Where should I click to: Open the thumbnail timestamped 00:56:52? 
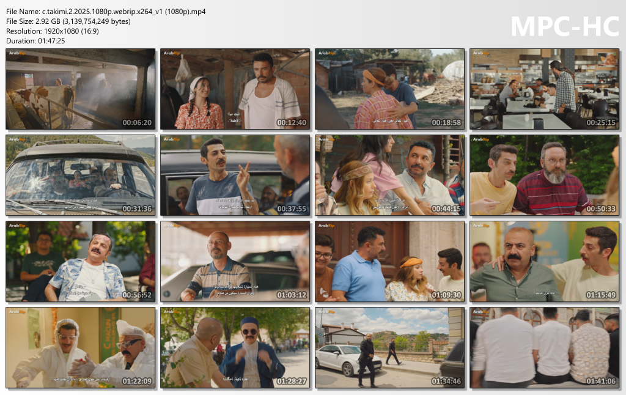pos(81,262)
